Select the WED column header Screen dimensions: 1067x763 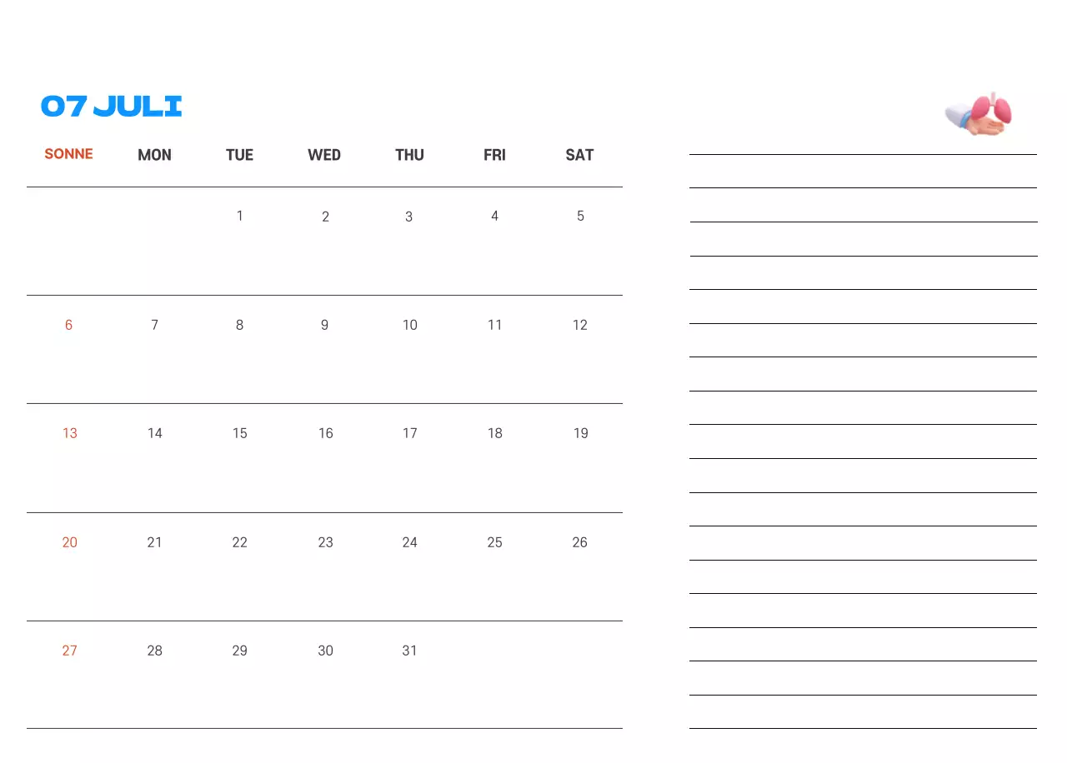tap(324, 155)
